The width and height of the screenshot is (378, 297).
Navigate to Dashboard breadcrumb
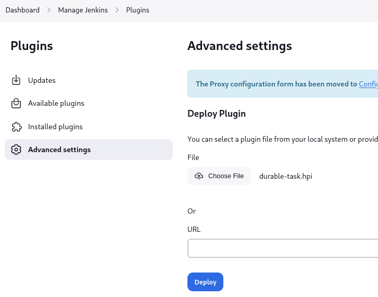[x=22, y=10]
